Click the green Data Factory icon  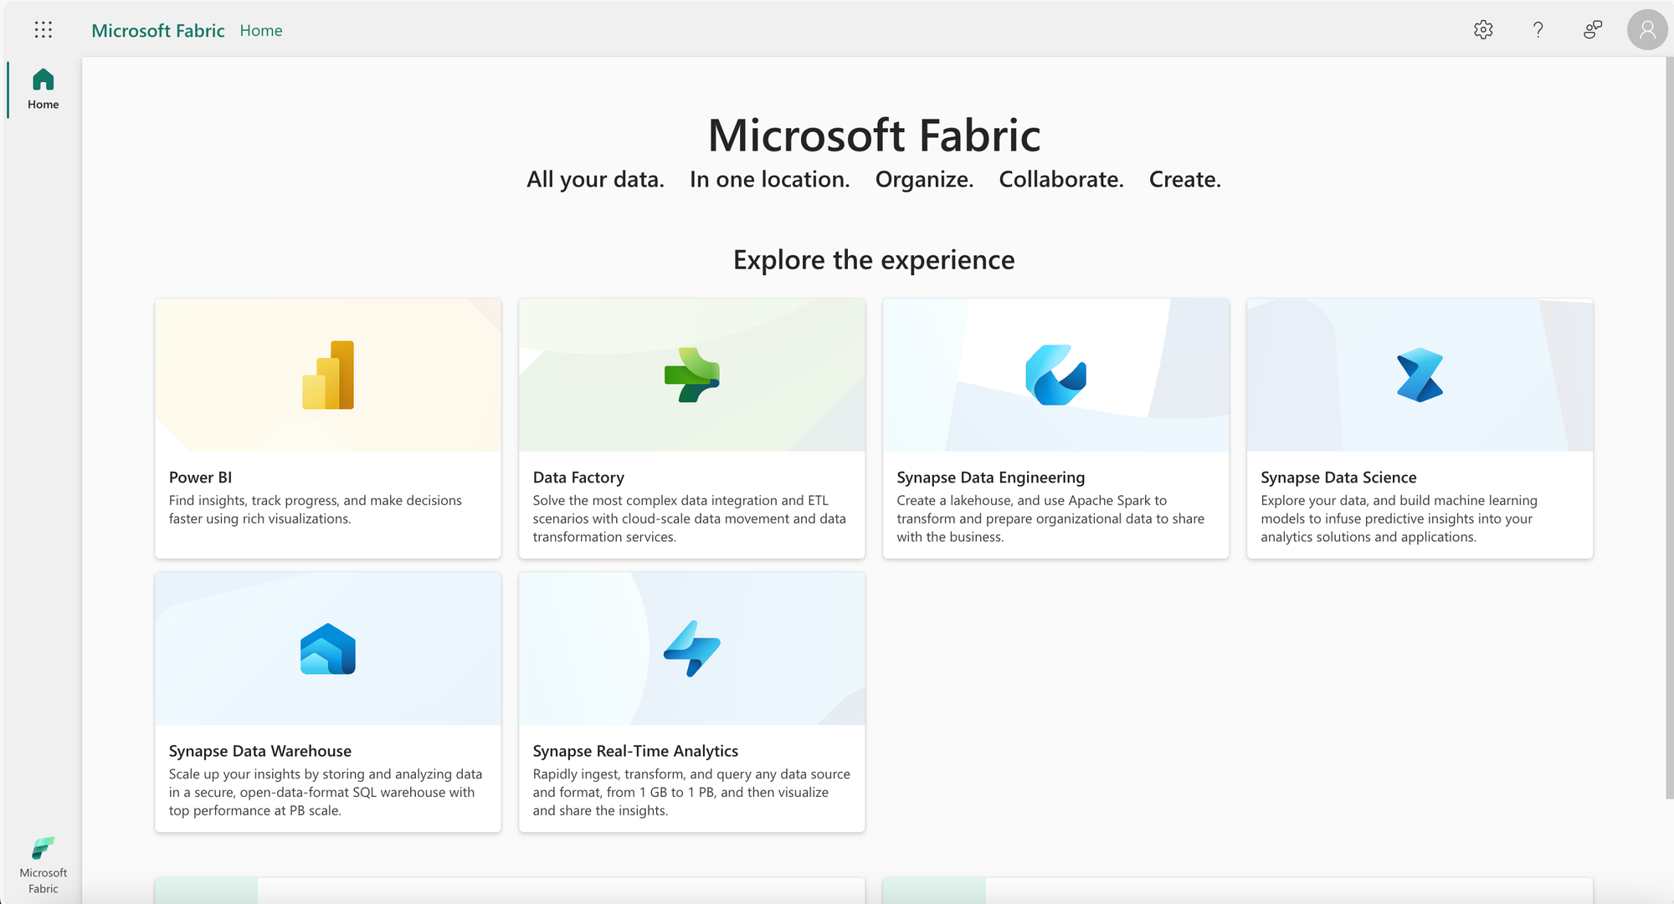692,375
